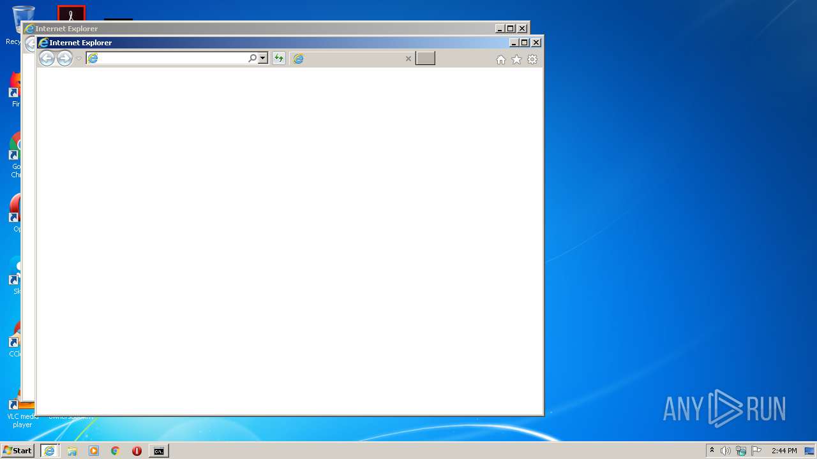Open the Tools gear menu
Image resolution: width=817 pixels, height=459 pixels.
coord(532,59)
